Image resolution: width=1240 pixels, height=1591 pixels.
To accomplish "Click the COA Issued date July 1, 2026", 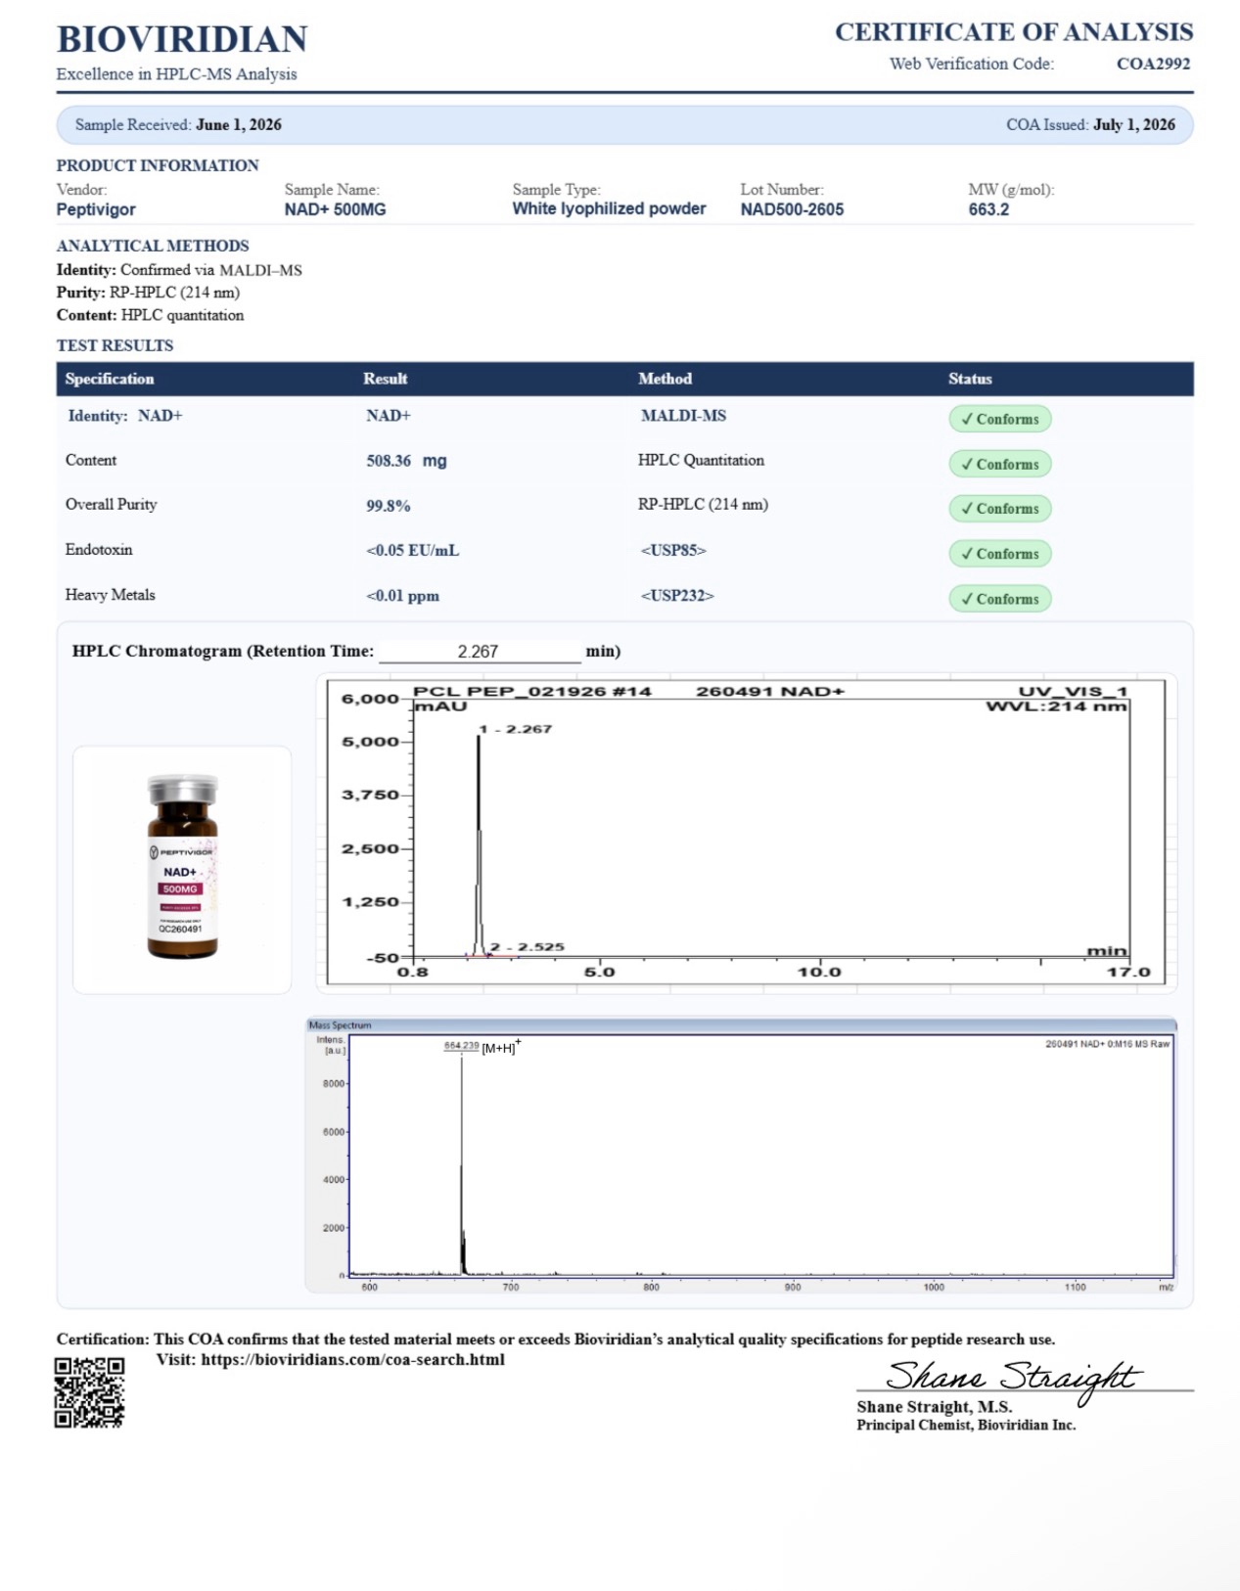I will [1134, 125].
